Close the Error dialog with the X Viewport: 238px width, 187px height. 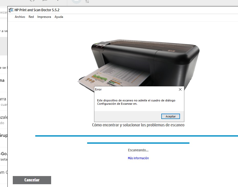coord(180,89)
